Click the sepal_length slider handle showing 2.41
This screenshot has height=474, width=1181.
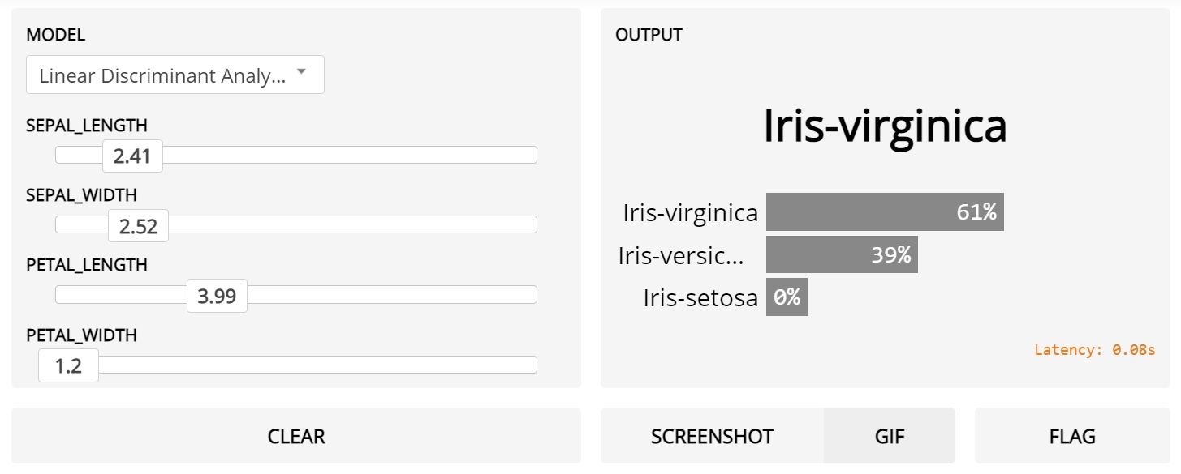click(132, 156)
